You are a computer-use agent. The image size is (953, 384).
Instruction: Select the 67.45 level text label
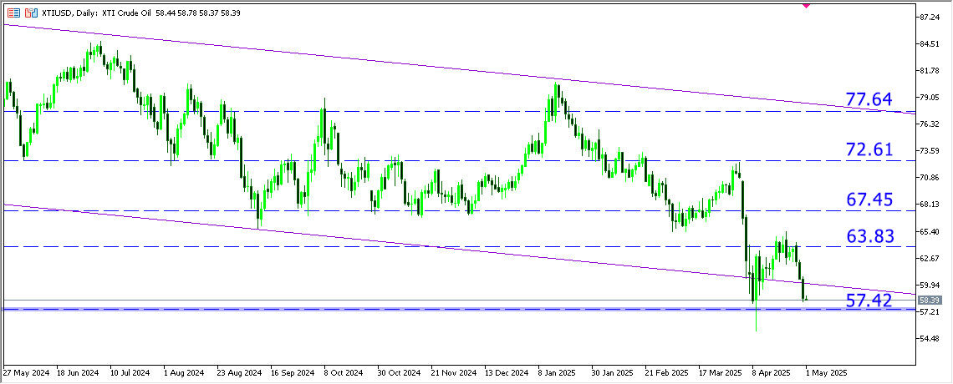869,200
